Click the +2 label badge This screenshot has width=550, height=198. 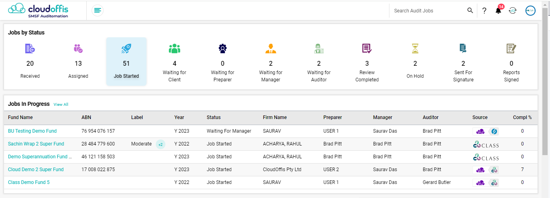161,144
